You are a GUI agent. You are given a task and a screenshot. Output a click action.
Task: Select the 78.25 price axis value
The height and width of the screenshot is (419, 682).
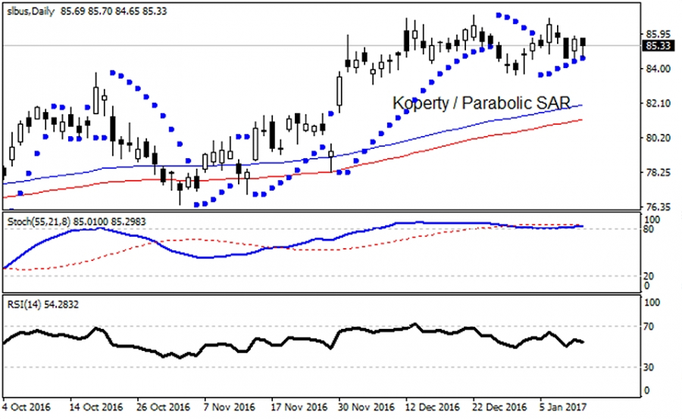coord(655,173)
